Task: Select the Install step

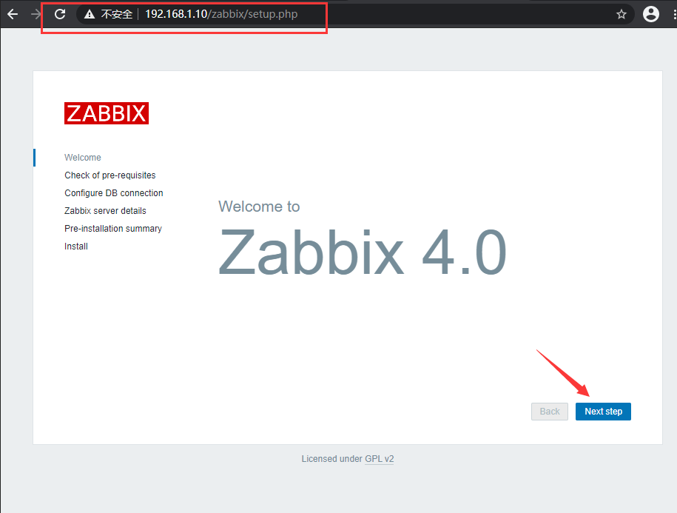Action: (76, 246)
